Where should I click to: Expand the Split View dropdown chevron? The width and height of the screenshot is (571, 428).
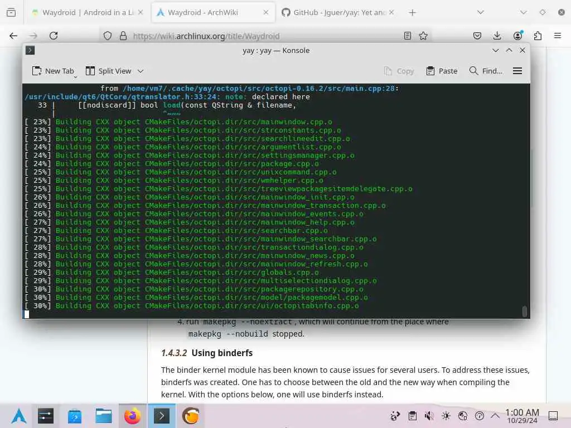coord(141,71)
